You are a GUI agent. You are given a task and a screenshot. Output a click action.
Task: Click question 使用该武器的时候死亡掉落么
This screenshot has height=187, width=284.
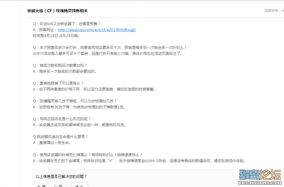pyautogui.click(x=88, y=155)
